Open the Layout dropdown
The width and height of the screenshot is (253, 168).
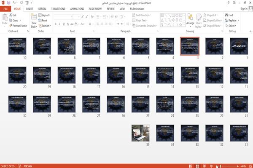[44, 15]
